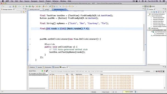Click the Debug toolbar icon
Viewport: 167px width, 94px height.
pos(27,6)
